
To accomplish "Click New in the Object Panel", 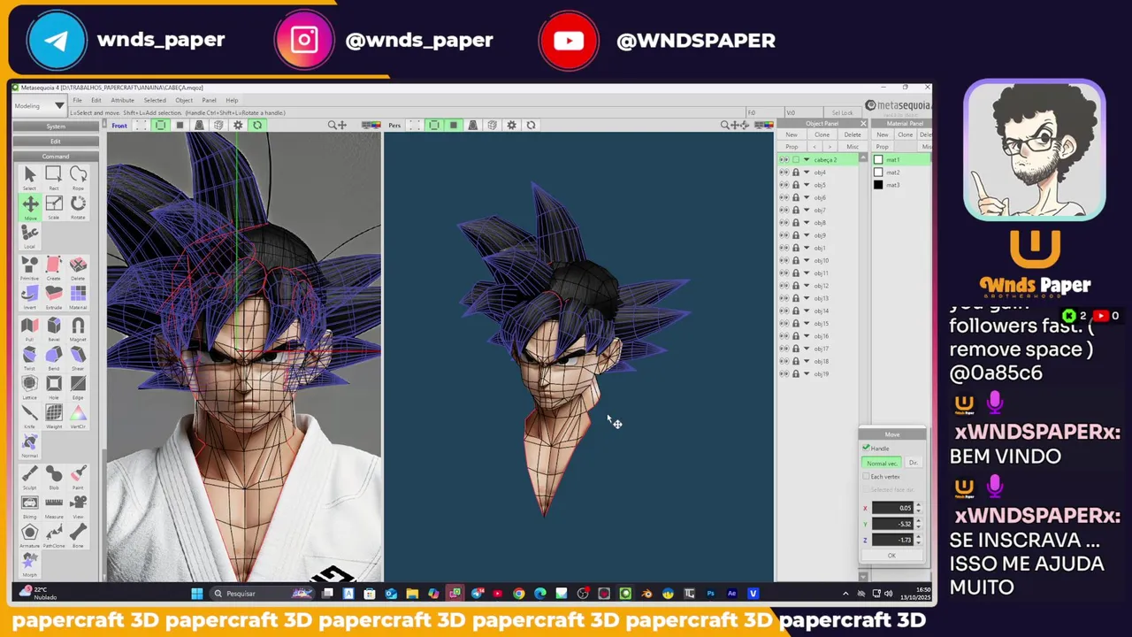I will pyautogui.click(x=792, y=134).
